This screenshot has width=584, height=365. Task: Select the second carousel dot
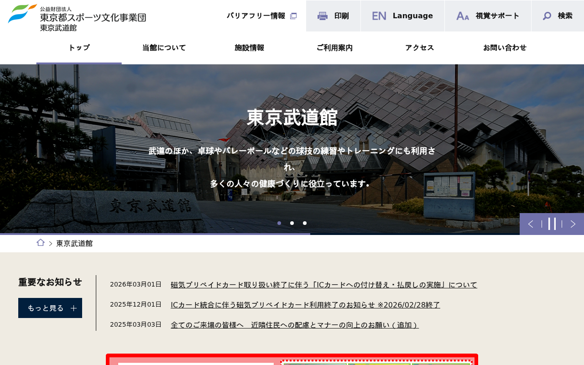(292, 223)
